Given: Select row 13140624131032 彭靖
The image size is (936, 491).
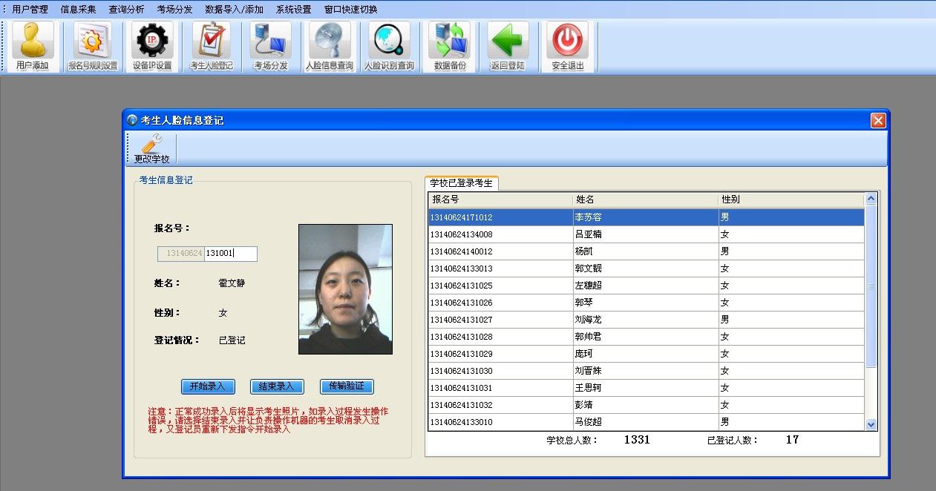Looking at the screenshot, I should (x=647, y=405).
